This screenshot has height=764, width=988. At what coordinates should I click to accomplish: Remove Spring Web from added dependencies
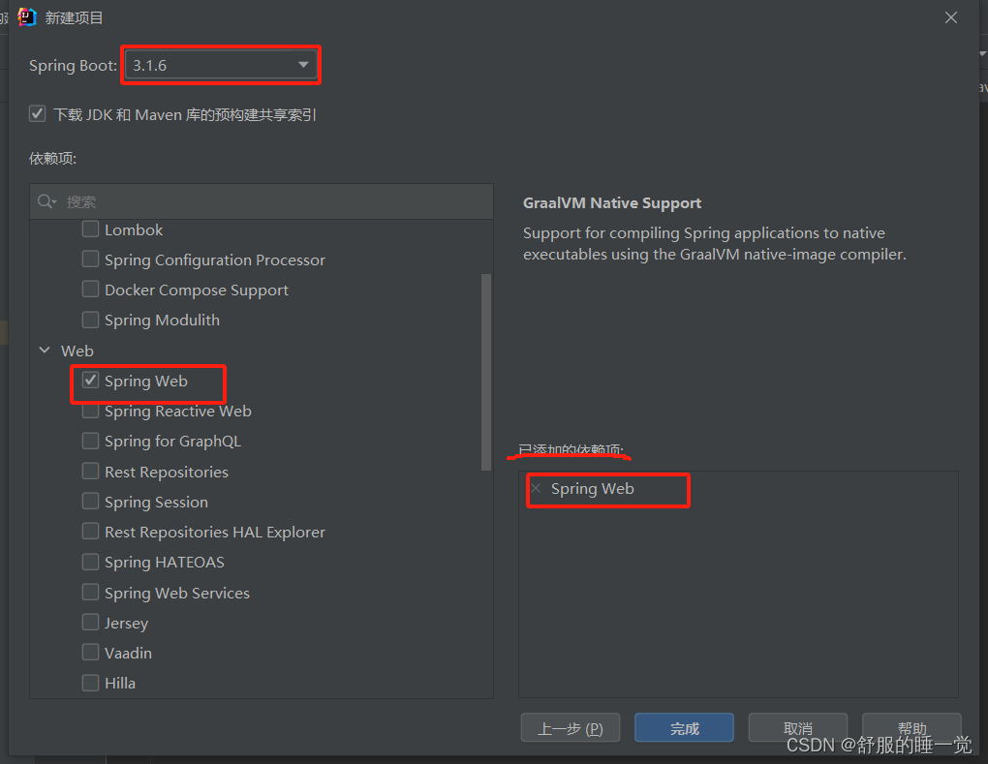pyautogui.click(x=536, y=490)
